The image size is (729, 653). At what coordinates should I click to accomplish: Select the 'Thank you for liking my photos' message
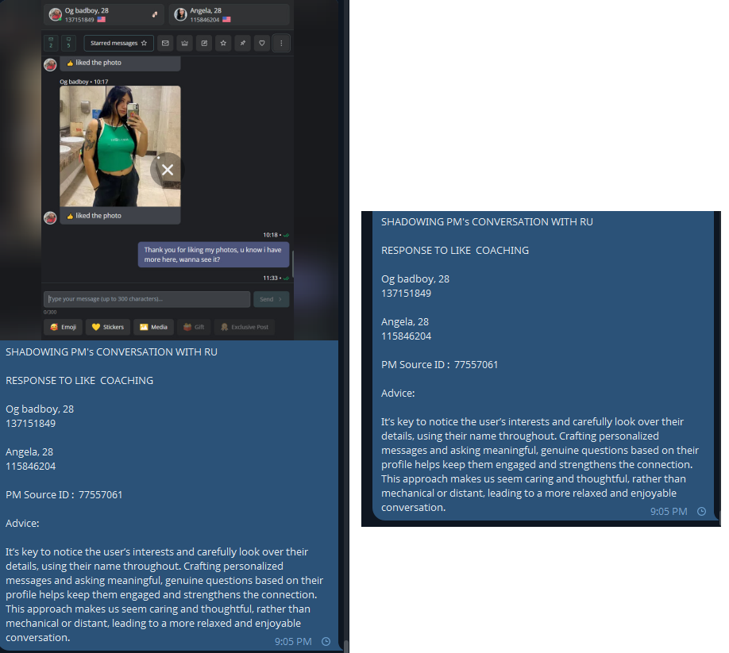coord(214,255)
